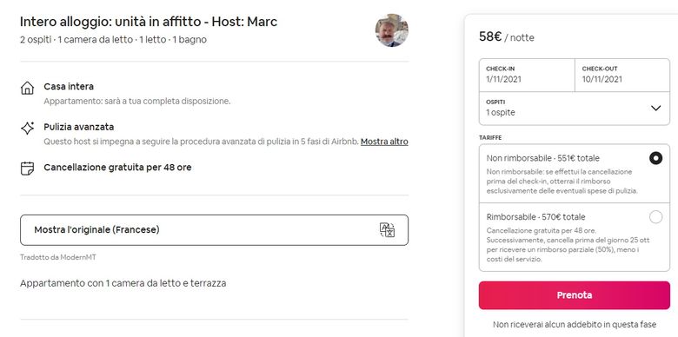Open the Check-in date field

pyautogui.click(x=527, y=76)
